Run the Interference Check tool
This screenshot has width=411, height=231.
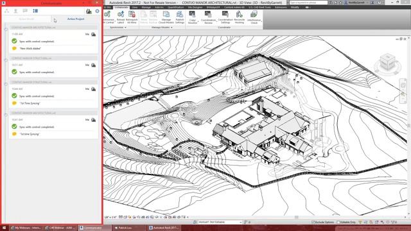click(x=254, y=17)
